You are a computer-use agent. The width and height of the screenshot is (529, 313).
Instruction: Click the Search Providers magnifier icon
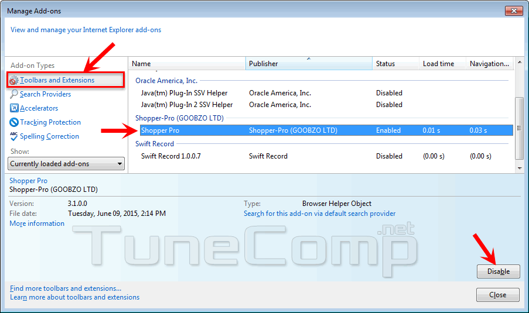click(14, 94)
